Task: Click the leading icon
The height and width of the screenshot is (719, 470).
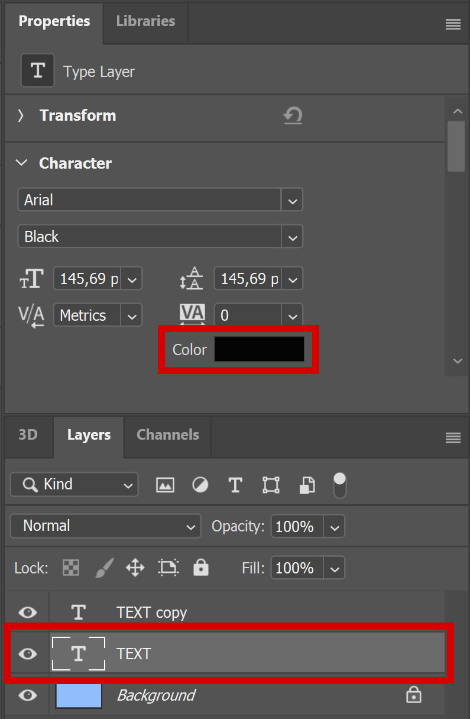Action: tap(192, 278)
